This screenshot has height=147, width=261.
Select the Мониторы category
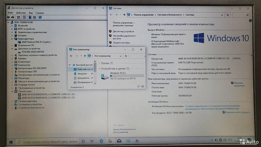[x=24, y=78]
